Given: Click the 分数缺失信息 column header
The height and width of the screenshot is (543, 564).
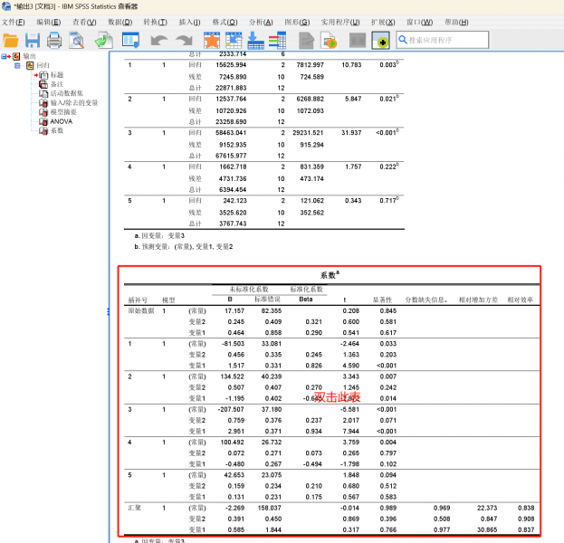Looking at the screenshot, I should tap(425, 300).
